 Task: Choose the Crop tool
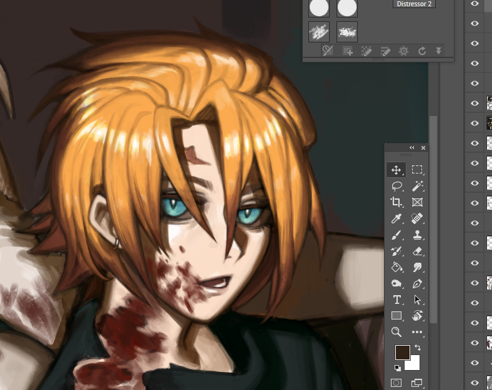(x=396, y=202)
